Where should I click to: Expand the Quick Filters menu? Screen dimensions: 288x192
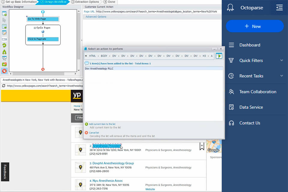click(x=282, y=60)
